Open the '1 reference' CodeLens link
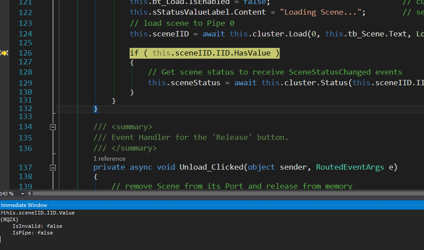This screenshot has width=424, height=250. [109, 159]
